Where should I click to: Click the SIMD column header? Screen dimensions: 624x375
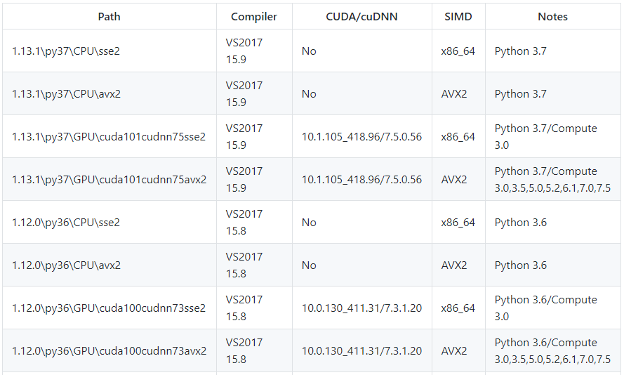(458, 16)
